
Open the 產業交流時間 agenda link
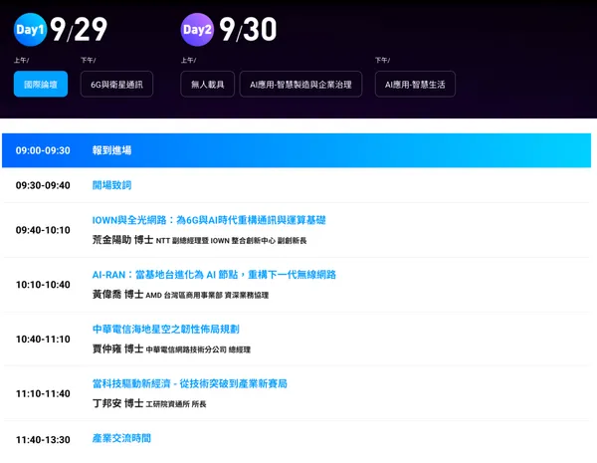[x=121, y=438]
